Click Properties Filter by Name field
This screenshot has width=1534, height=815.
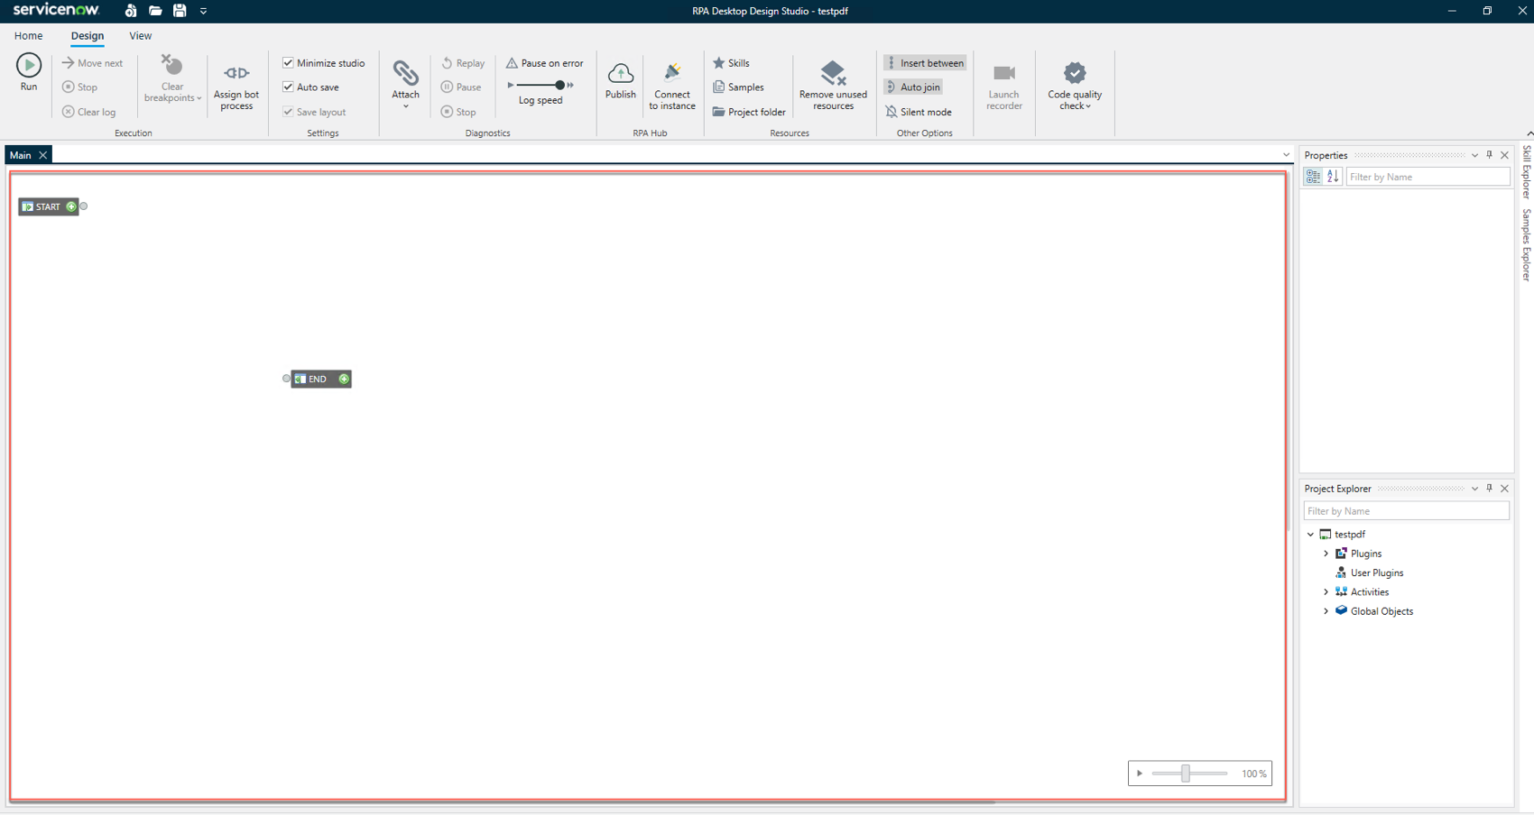tap(1428, 177)
